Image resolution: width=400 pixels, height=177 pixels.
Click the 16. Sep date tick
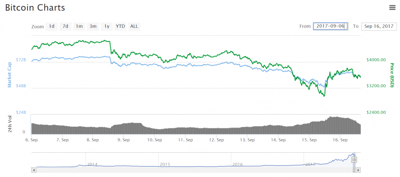pyautogui.click(x=340, y=140)
